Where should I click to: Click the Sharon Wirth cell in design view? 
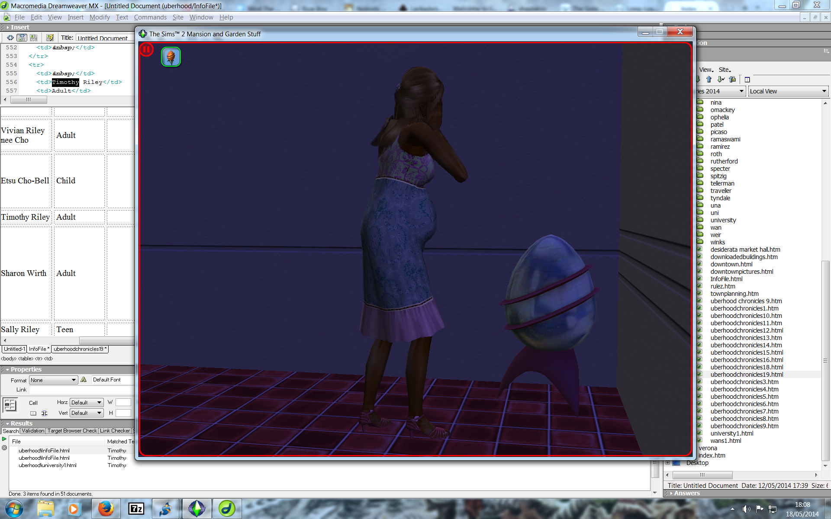tap(26, 273)
